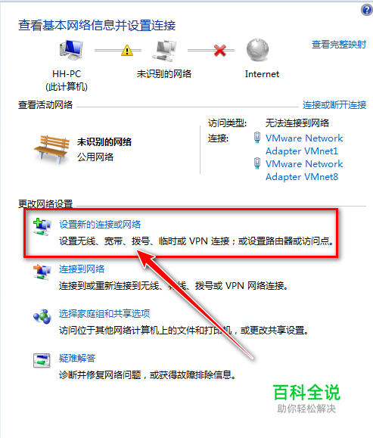Click the connect to network icon
This screenshot has height=438, width=373.
point(42,272)
